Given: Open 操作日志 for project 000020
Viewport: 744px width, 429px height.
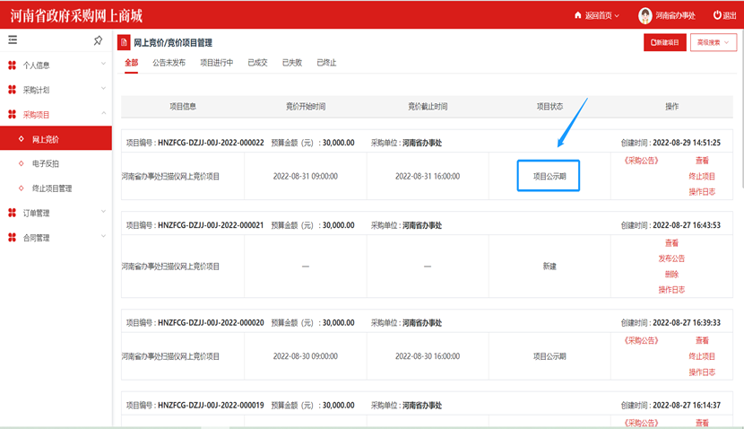Looking at the screenshot, I should click(702, 372).
